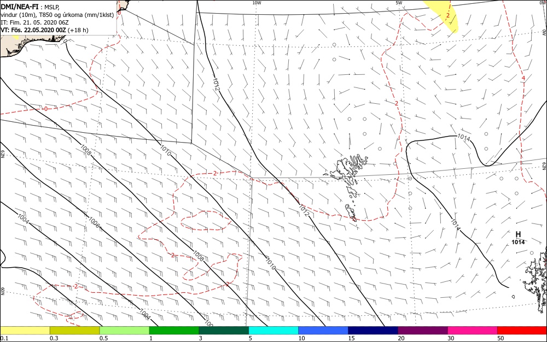Click the cyan 5 mm legend swatch
The width and height of the screenshot is (547, 342).
pyautogui.click(x=273, y=330)
